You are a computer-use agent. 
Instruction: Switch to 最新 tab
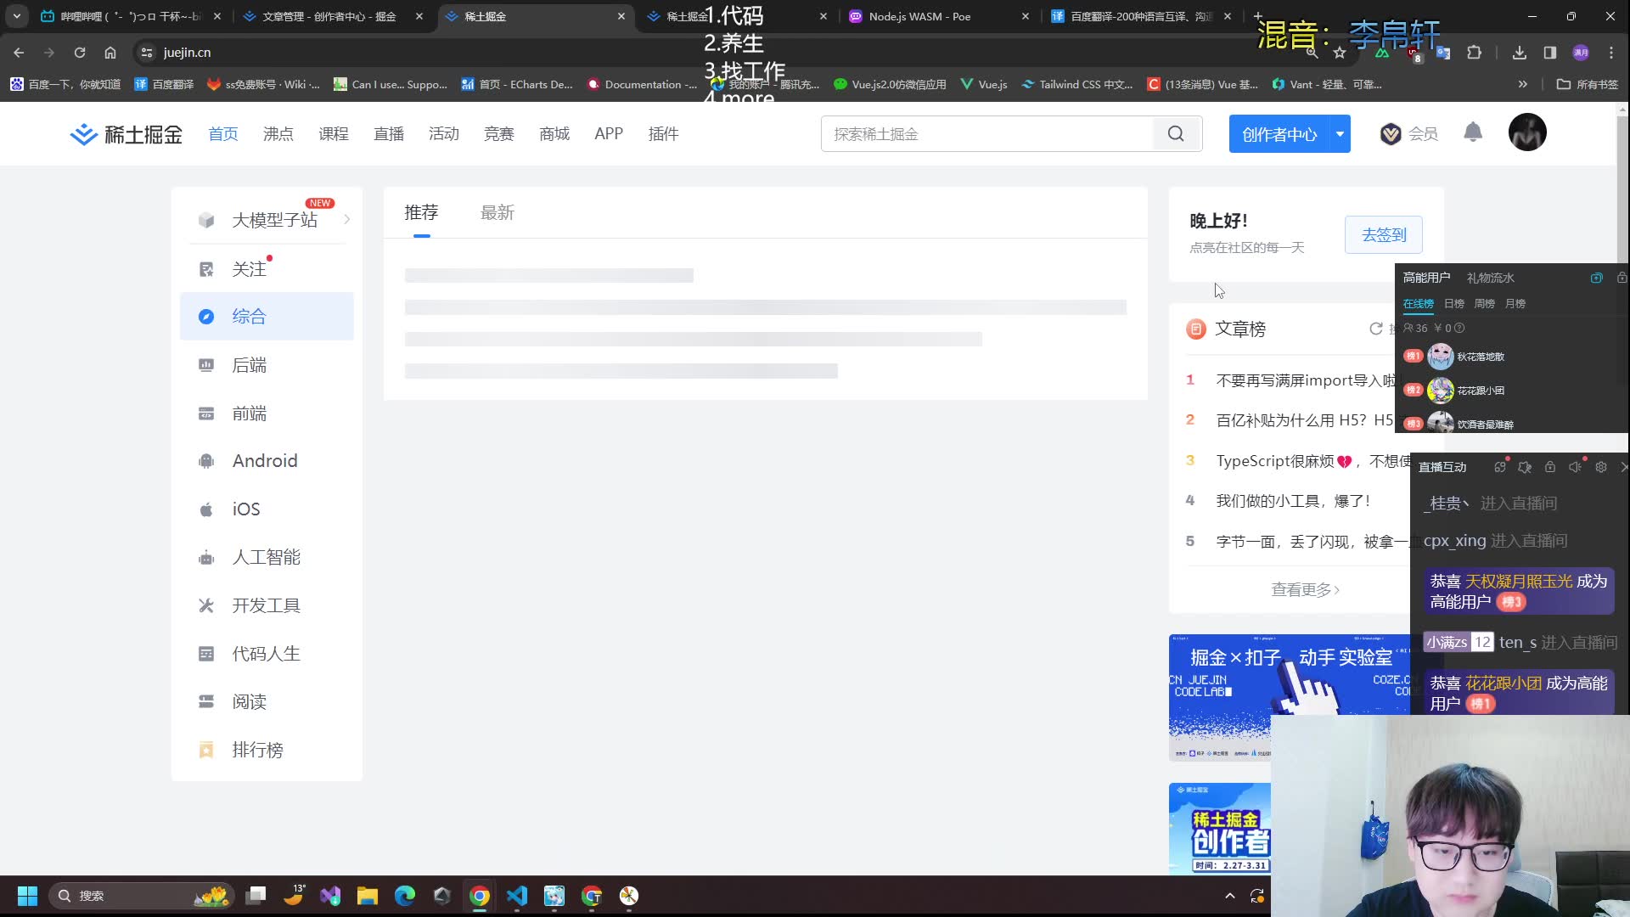(497, 213)
